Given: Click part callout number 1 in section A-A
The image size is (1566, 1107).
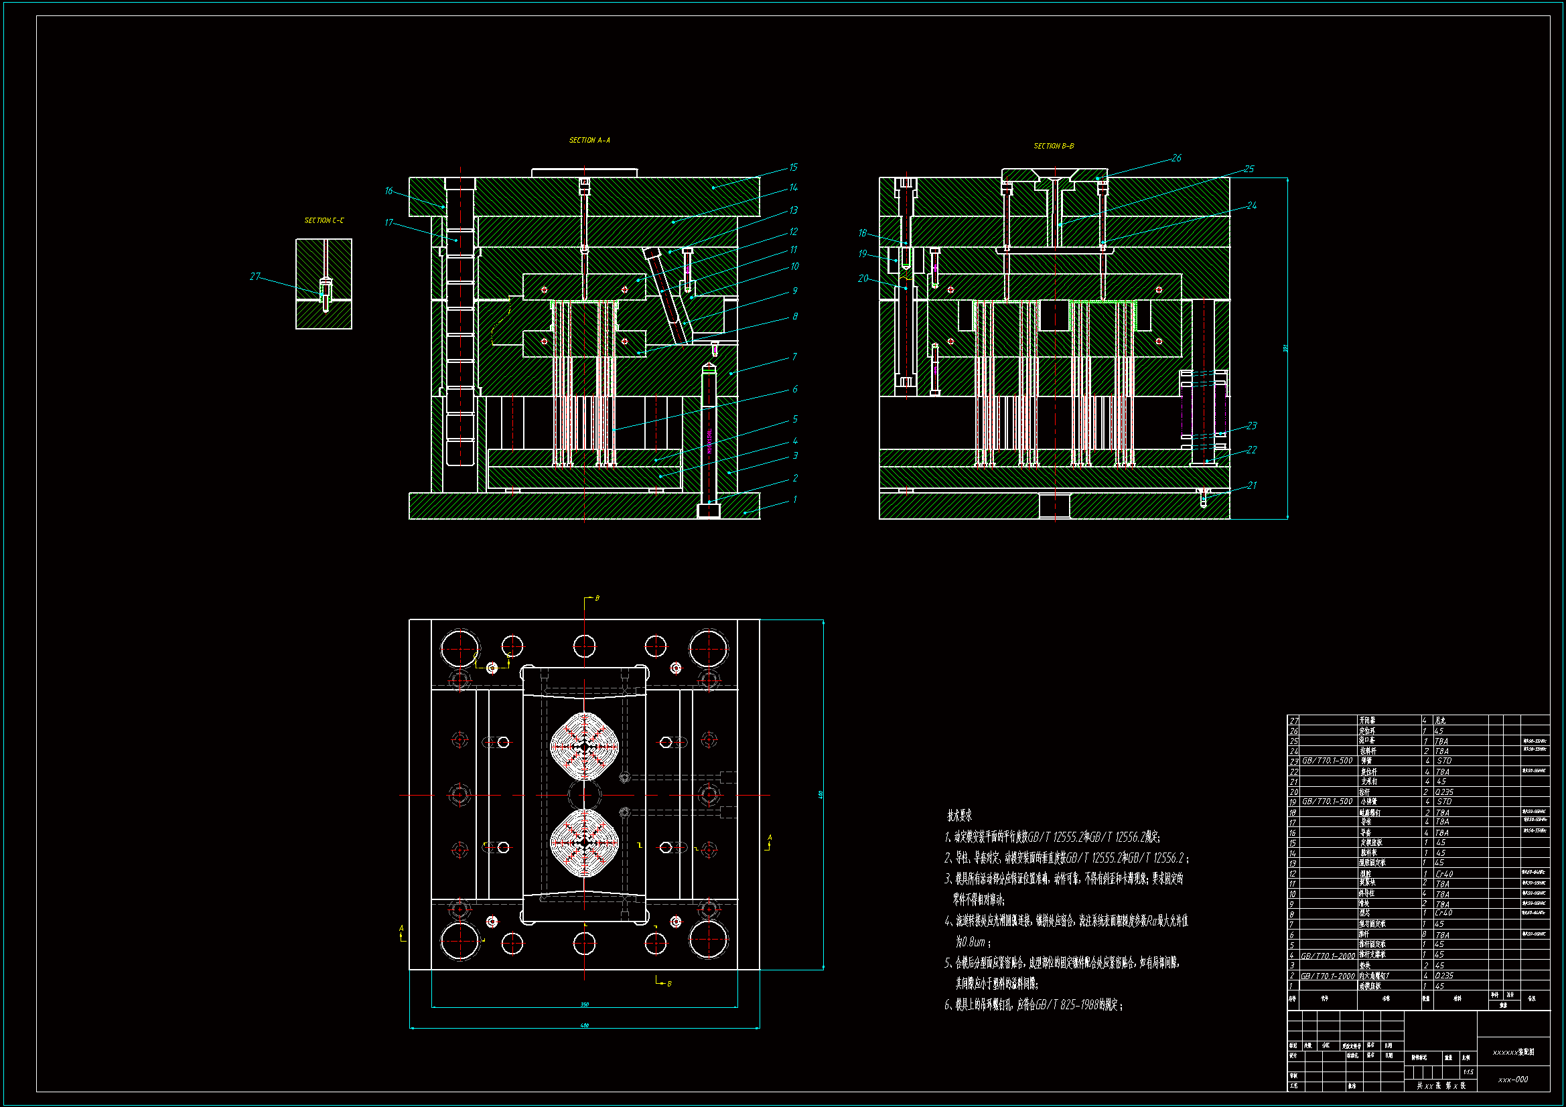Looking at the screenshot, I should tap(794, 500).
